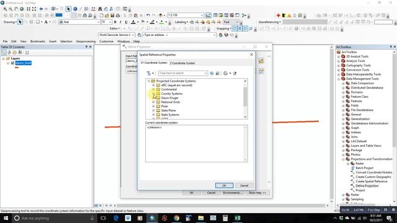Click the Table Of Contents List By Drawing Order icon

click(x=4, y=52)
